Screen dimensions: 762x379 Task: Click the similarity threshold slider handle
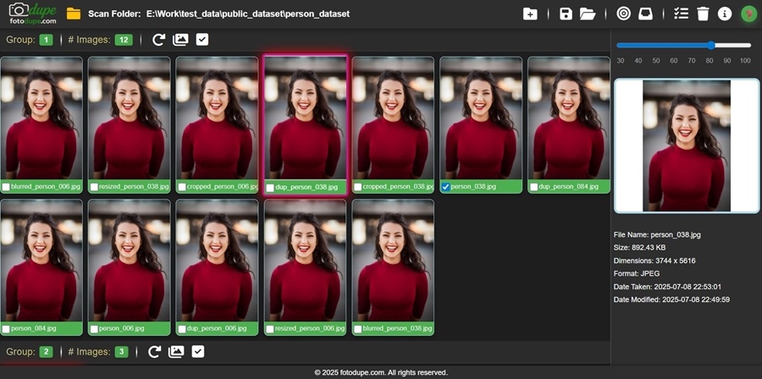point(711,45)
